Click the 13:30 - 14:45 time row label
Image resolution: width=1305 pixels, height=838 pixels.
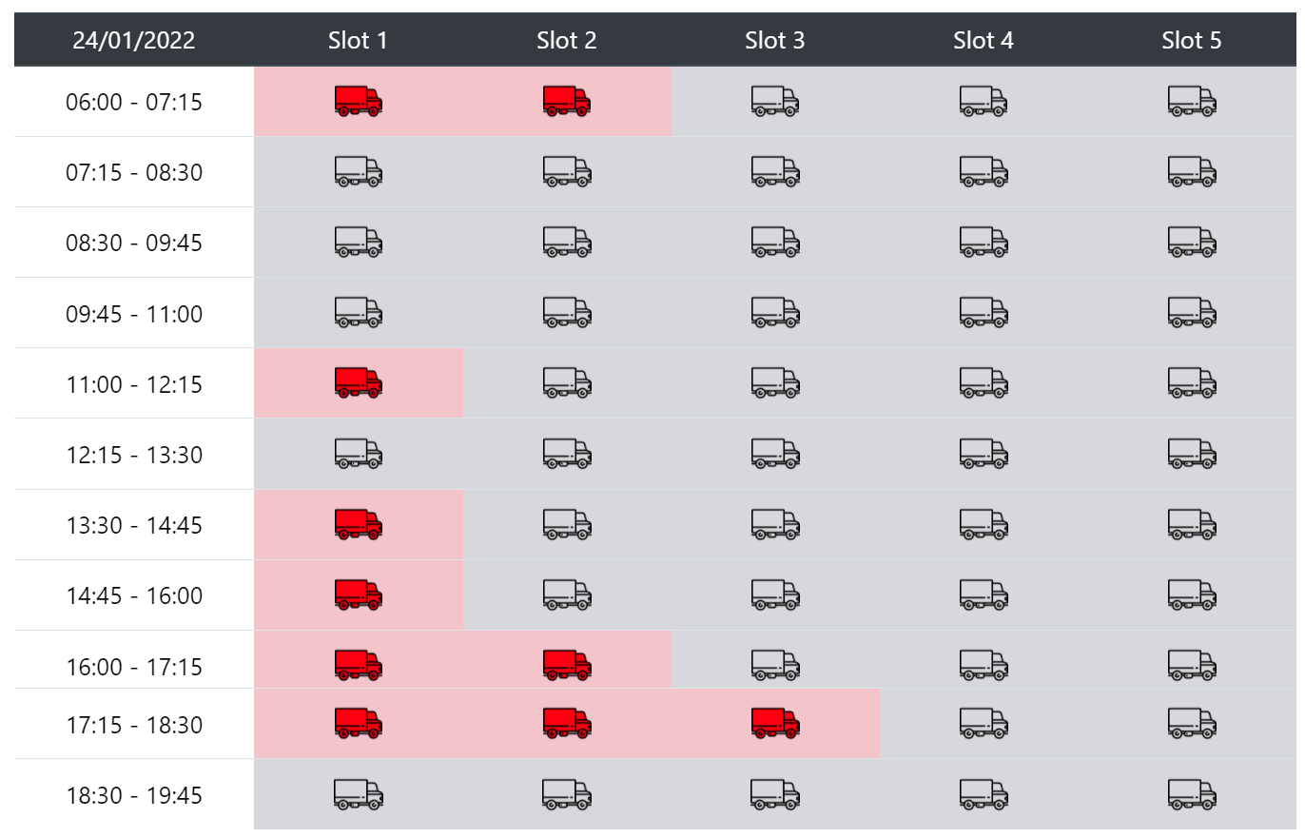point(134,525)
